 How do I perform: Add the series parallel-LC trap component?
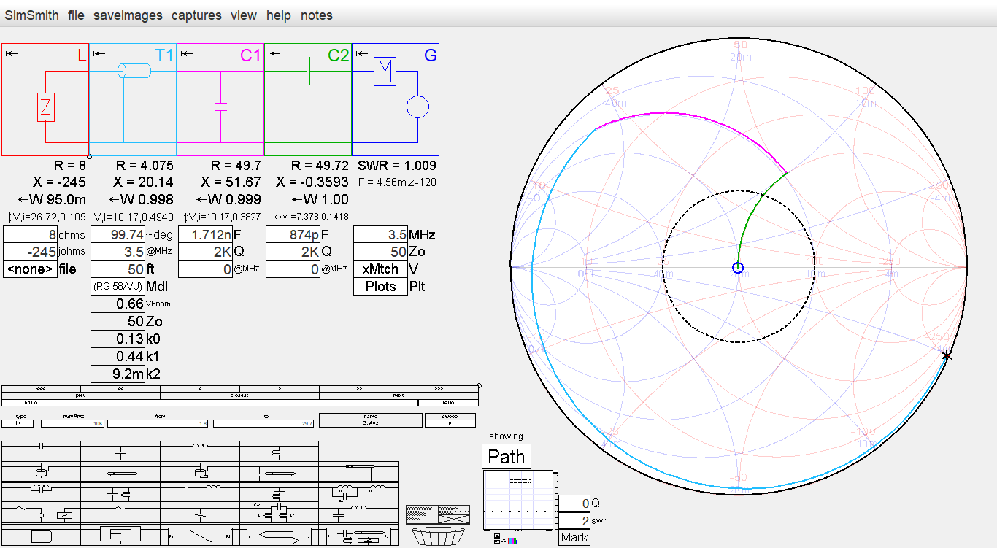pyautogui.click(x=41, y=492)
